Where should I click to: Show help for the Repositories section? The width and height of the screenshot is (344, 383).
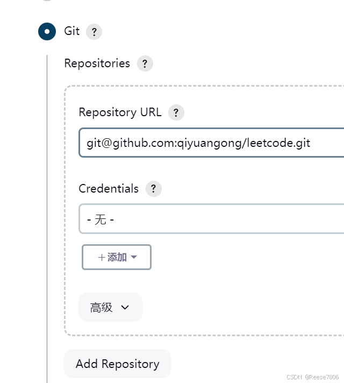click(145, 64)
